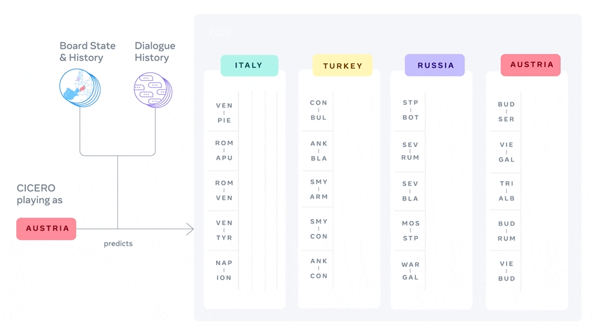The image size is (596, 335).
Task: Click the "predicts" arrow label
Action: (x=118, y=244)
